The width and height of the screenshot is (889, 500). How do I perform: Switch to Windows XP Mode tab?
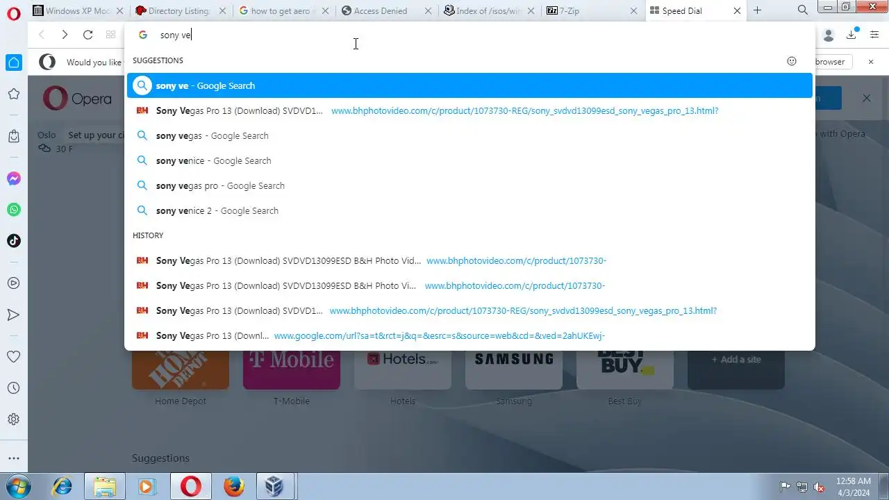point(78,10)
